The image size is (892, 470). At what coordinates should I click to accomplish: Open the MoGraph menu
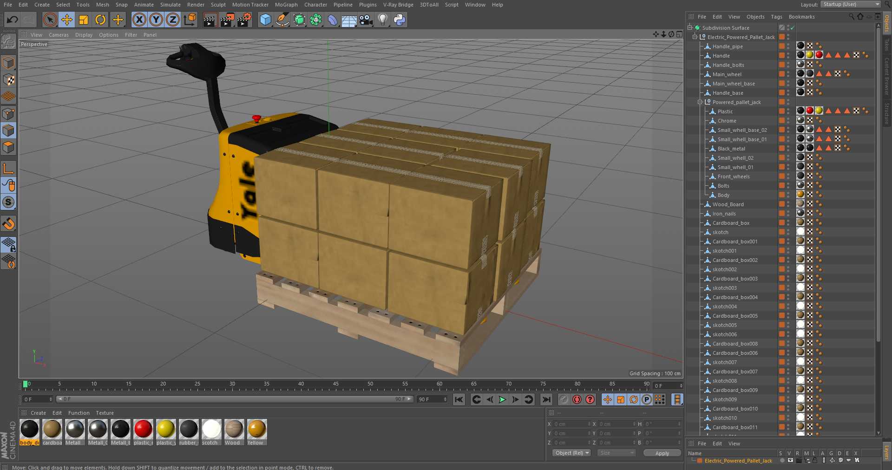click(286, 5)
